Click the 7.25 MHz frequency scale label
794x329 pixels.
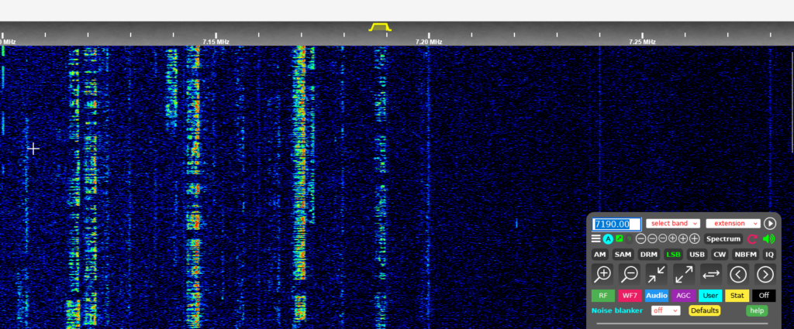[642, 42]
